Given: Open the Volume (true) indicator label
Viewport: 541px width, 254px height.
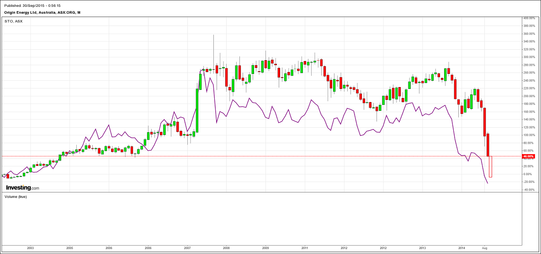Looking at the screenshot, I should pyautogui.click(x=16, y=197).
